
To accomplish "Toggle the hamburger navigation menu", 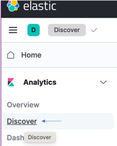I will click(x=13, y=30).
